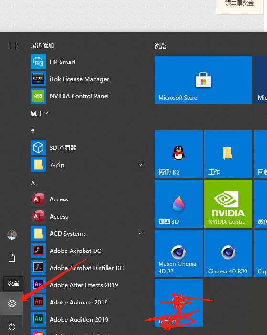Click the 浏览 tile group title

[x=160, y=46]
